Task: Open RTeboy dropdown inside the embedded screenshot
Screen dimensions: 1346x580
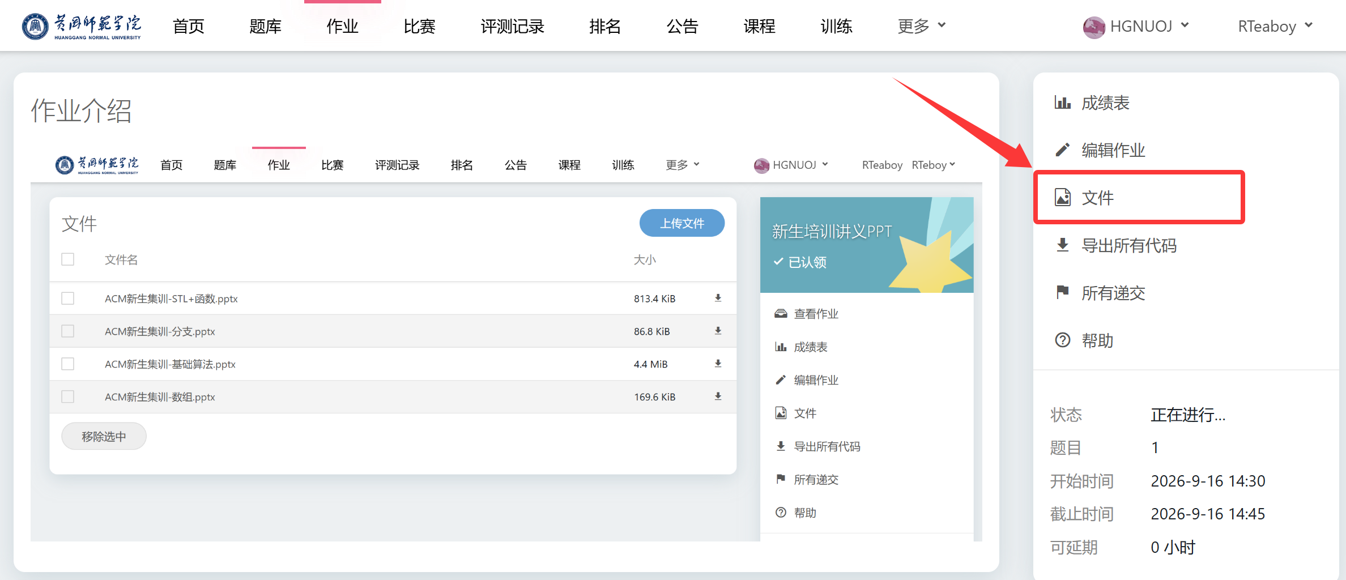Action: (x=934, y=165)
